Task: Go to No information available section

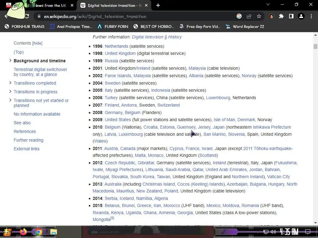Action: point(37,114)
